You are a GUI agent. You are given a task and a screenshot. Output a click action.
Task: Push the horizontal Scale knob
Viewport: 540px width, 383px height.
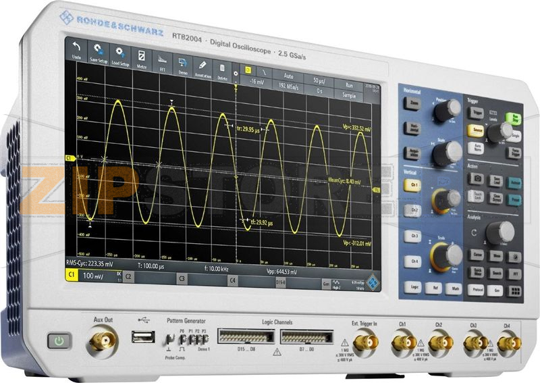pos(448,153)
